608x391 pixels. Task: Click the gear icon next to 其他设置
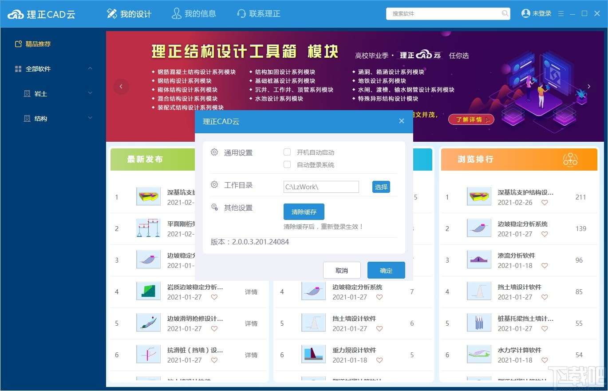[x=214, y=207]
